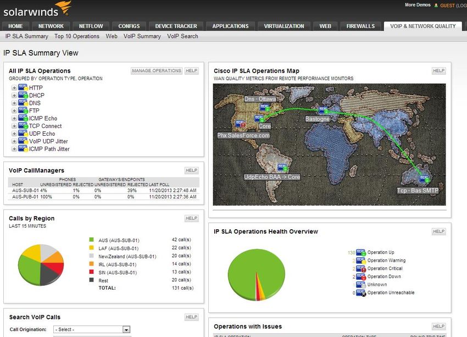Switch to the CONFIGS tab
Screen dimensions: 467x337
coord(129,26)
